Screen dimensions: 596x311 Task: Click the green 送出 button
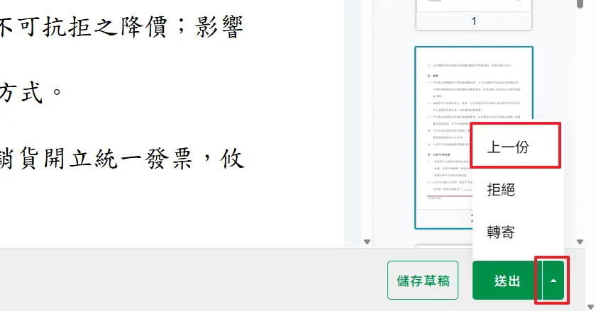coord(507,281)
